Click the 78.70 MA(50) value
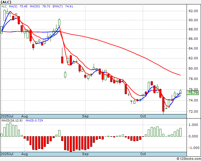This screenshot has height=161, width=201. click(x=46, y=6)
